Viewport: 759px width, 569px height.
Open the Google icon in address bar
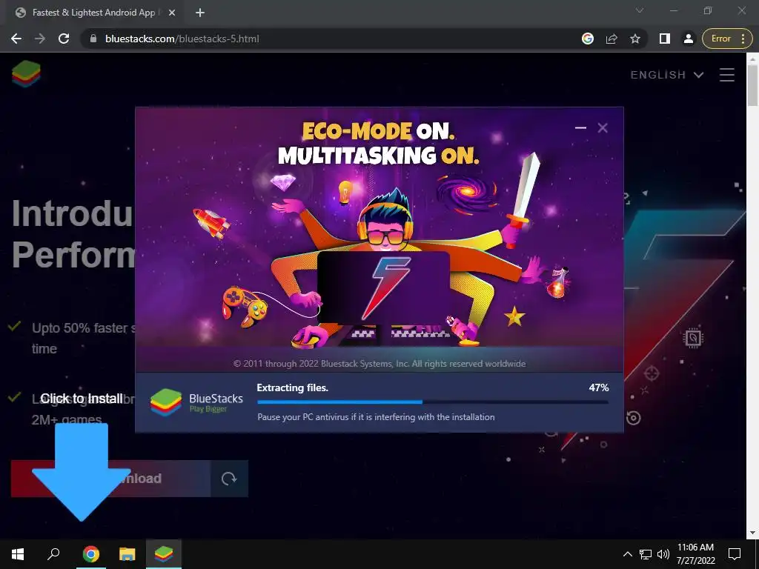pyautogui.click(x=588, y=39)
